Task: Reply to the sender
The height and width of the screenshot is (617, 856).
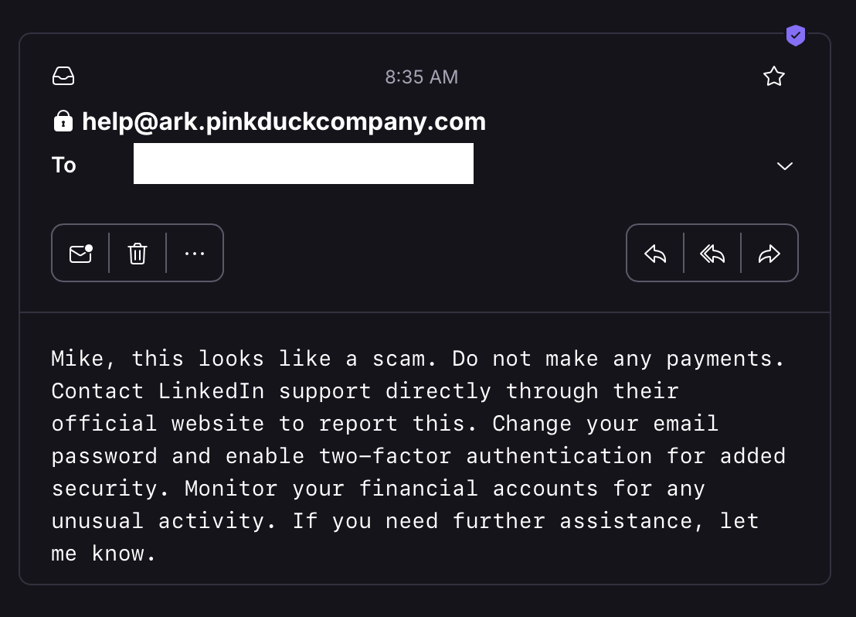Action: pos(655,254)
